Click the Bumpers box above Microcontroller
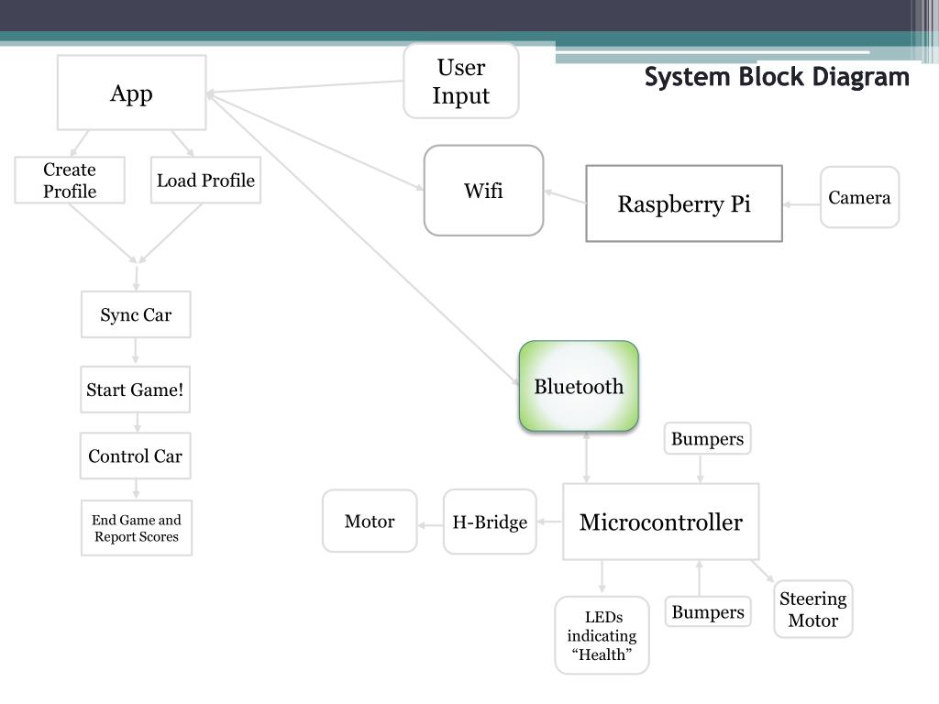The width and height of the screenshot is (939, 704). pyautogui.click(x=707, y=439)
